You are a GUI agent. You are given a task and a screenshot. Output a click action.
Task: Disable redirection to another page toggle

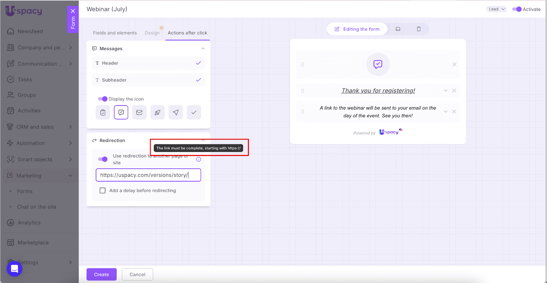point(103,159)
